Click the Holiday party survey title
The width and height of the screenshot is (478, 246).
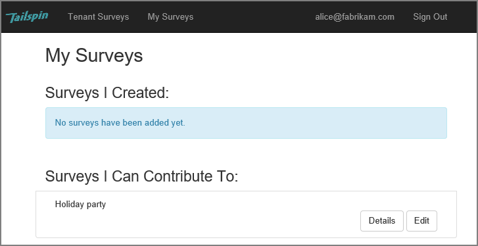pyautogui.click(x=80, y=205)
